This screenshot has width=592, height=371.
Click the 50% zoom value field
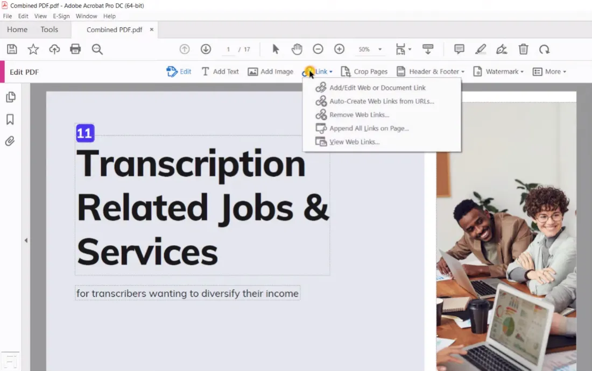(x=364, y=49)
